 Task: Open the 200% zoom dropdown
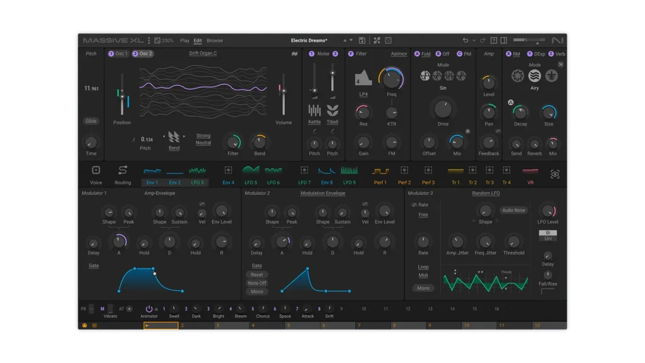[x=164, y=40]
